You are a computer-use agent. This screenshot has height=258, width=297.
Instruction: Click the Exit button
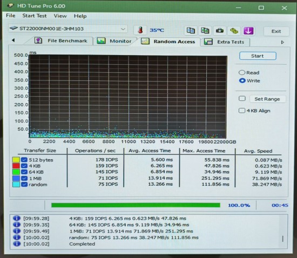[276, 31]
